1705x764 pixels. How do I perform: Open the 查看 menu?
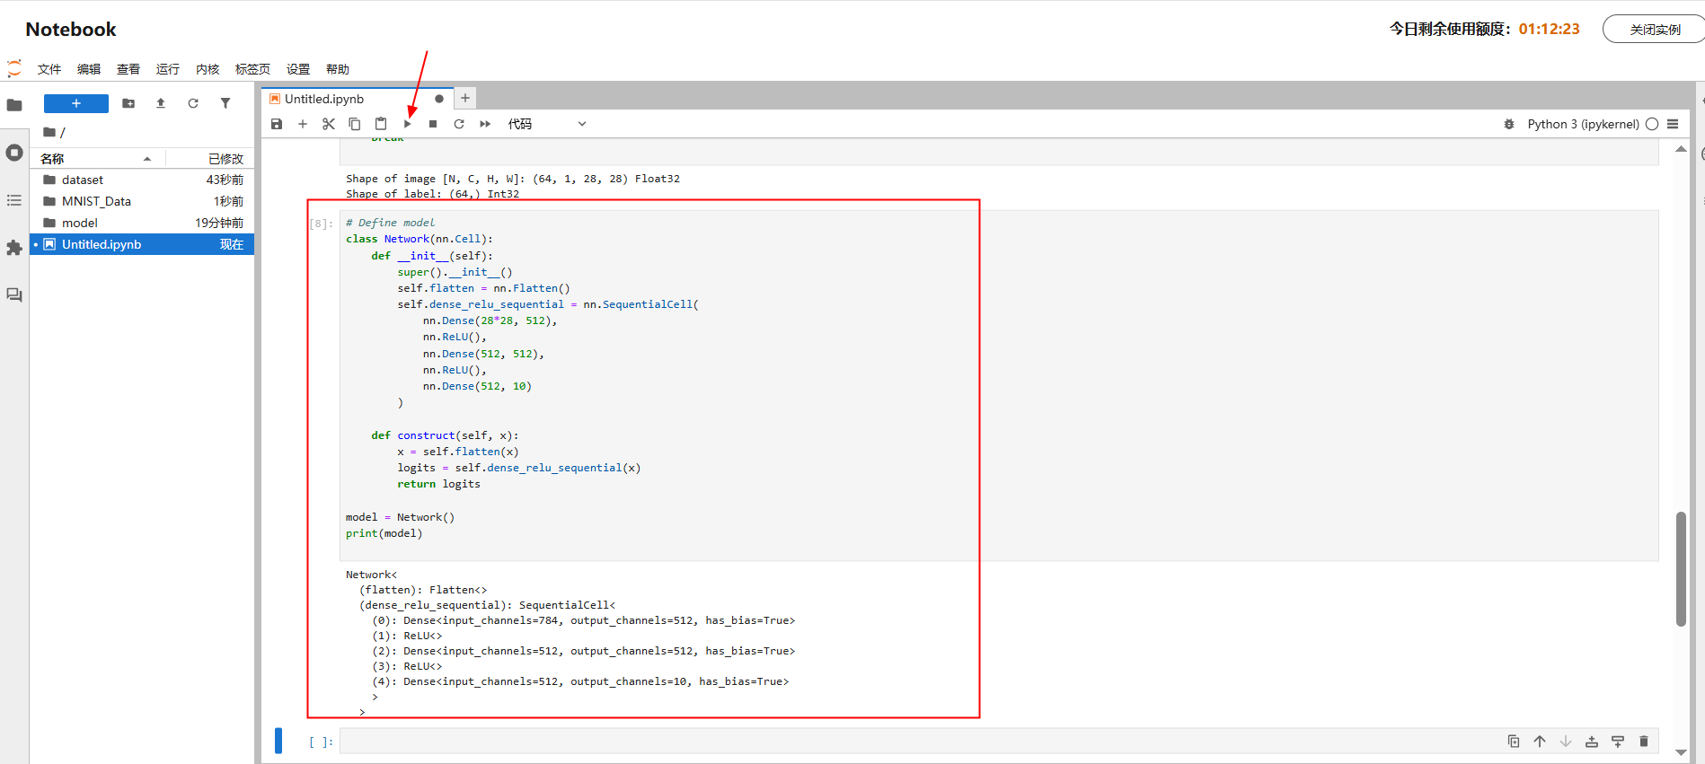click(128, 69)
